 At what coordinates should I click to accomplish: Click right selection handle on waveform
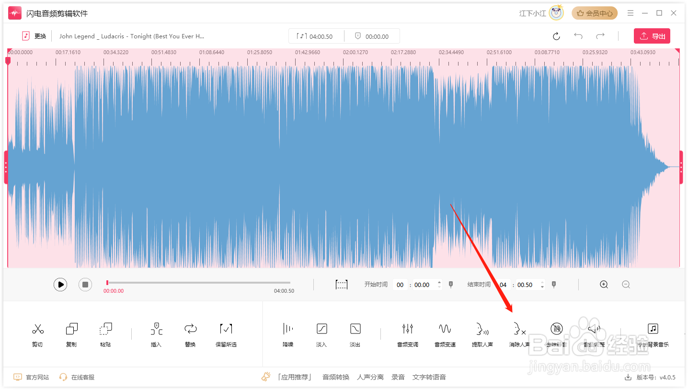pos(681,167)
